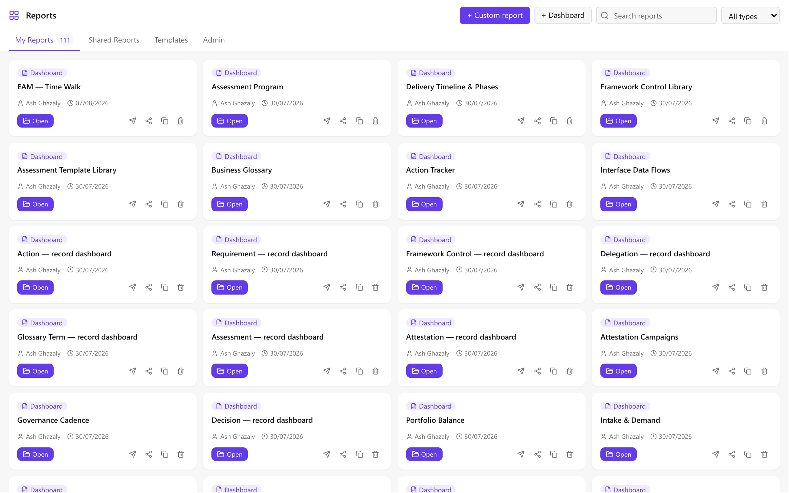Share the Assessment Program dashboard
Screen dimensions: 789x493
(343, 121)
